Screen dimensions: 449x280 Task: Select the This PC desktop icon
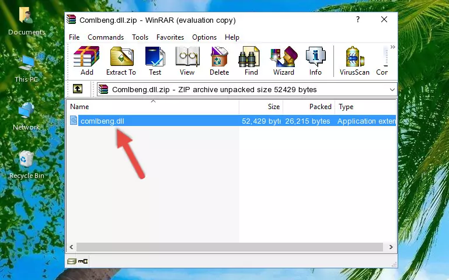[x=26, y=69]
